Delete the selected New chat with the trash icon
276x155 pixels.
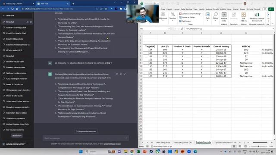31,22
